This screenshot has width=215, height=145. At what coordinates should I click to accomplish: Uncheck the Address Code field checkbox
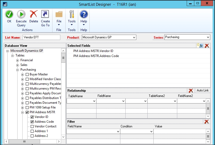tap(32, 122)
